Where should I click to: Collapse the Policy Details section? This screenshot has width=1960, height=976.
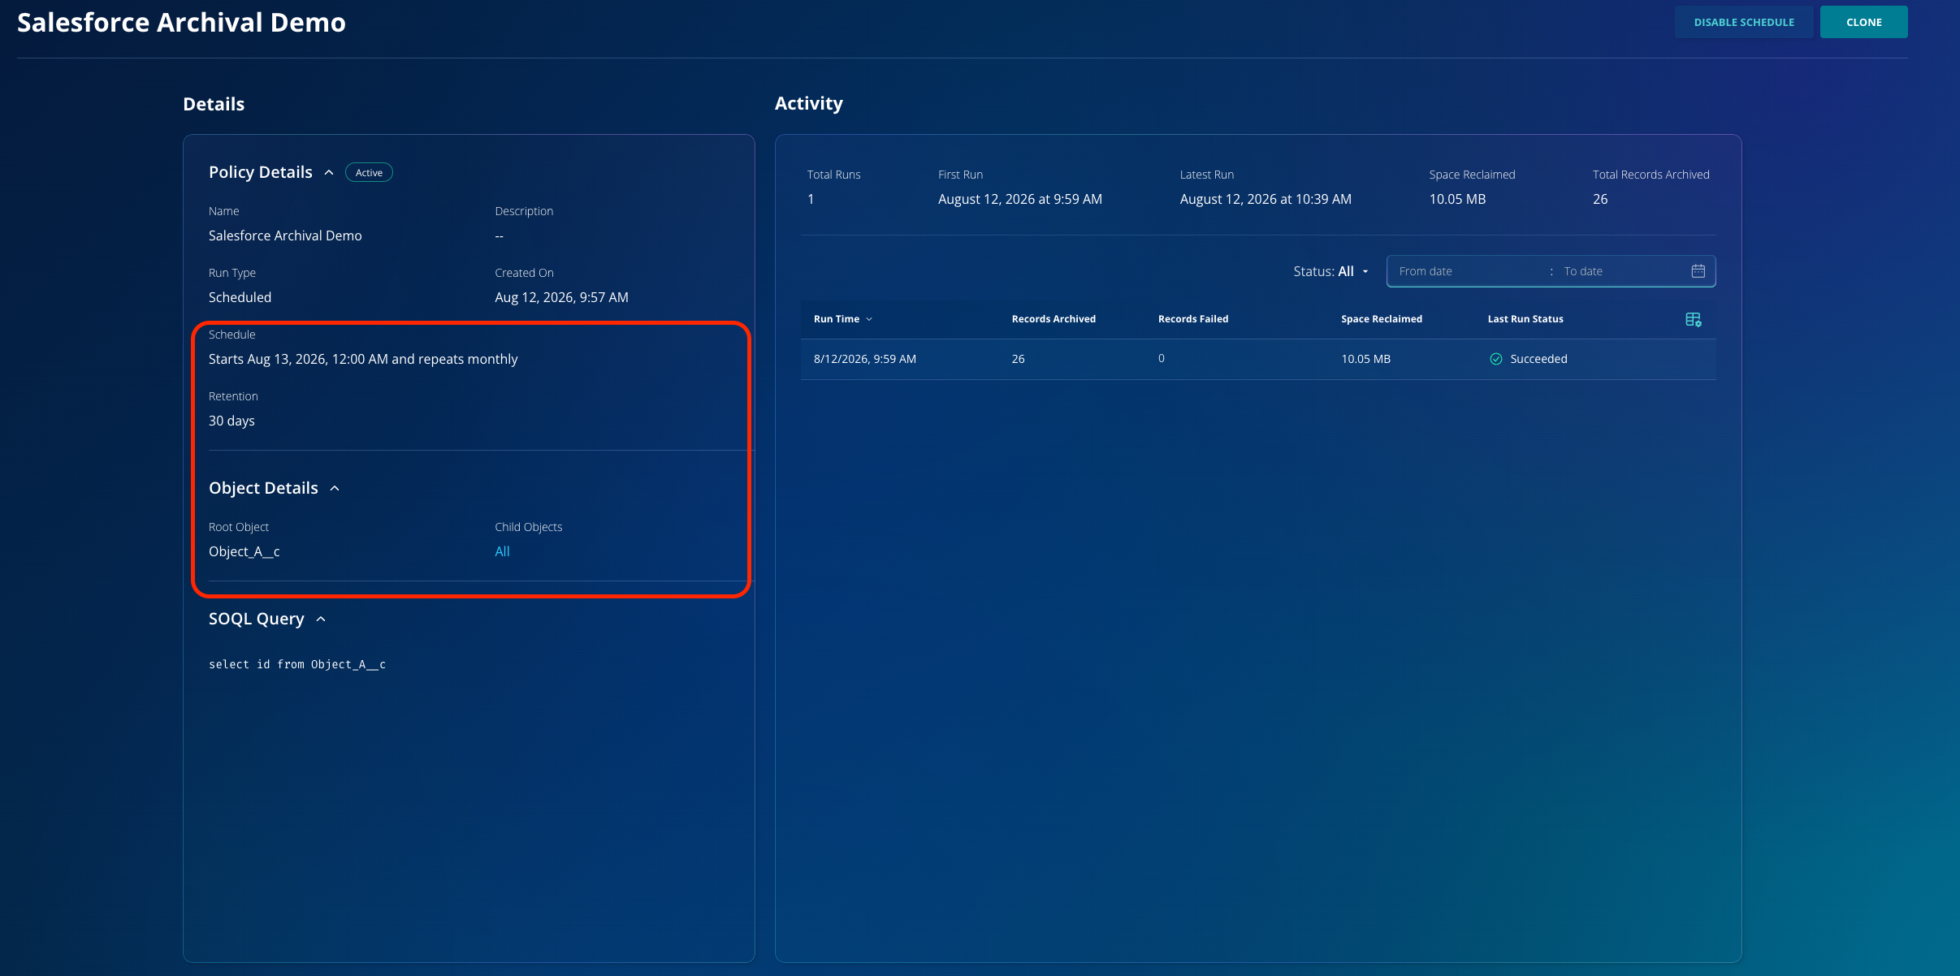point(329,172)
